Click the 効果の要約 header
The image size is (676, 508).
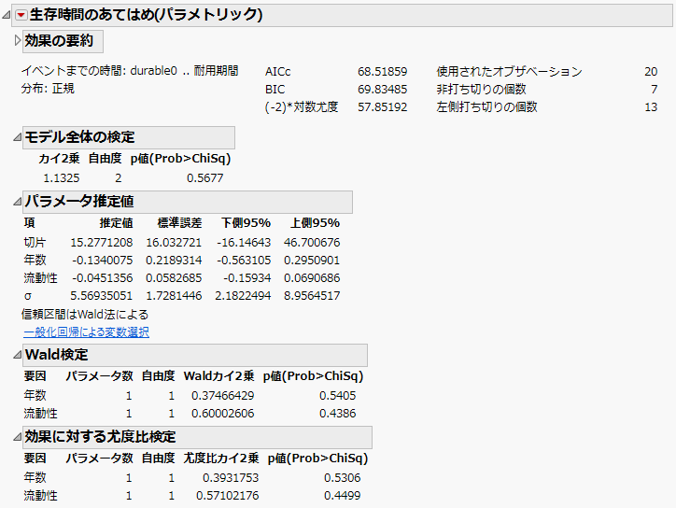(x=63, y=41)
